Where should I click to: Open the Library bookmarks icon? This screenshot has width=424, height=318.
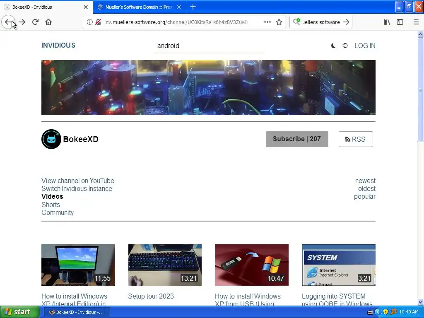[x=387, y=22]
